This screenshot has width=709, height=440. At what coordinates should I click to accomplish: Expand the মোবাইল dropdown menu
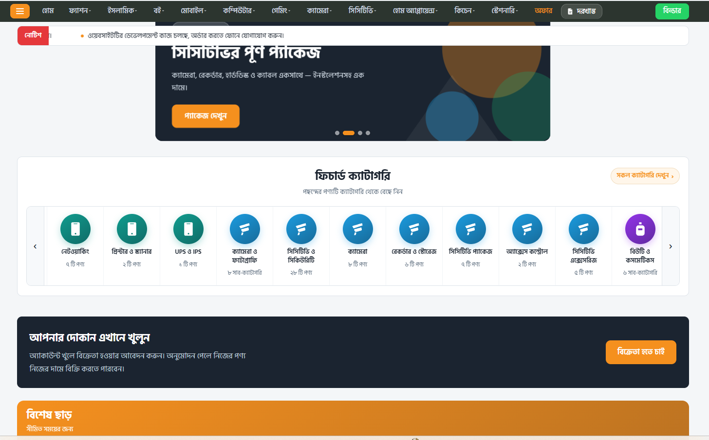[x=193, y=11]
